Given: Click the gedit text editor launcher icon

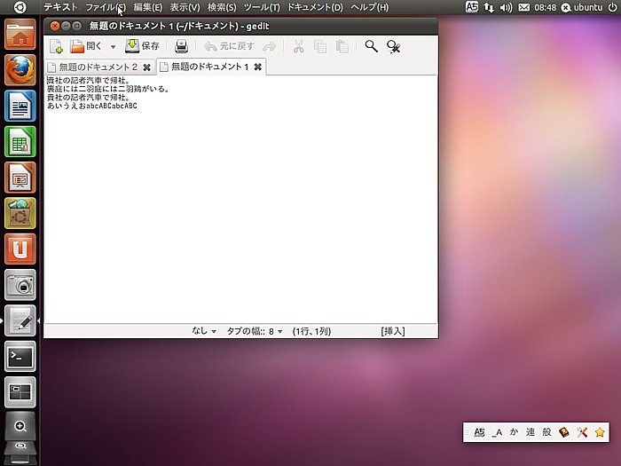Looking at the screenshot, I should pyautogui.click(x=20, y=320).
